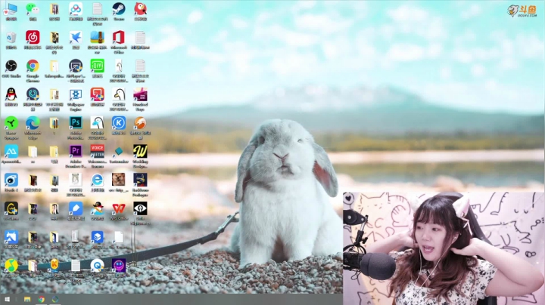Image resolution: width=545 pixels, height=305 pixels.
Task: Open the Windows Start menu
Action: coord(7,300)
